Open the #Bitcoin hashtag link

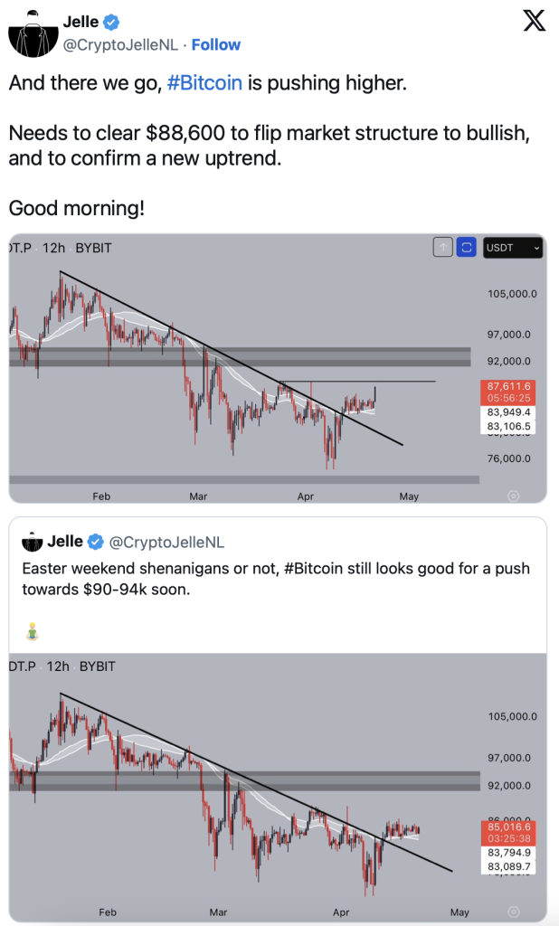coord(204,82)
